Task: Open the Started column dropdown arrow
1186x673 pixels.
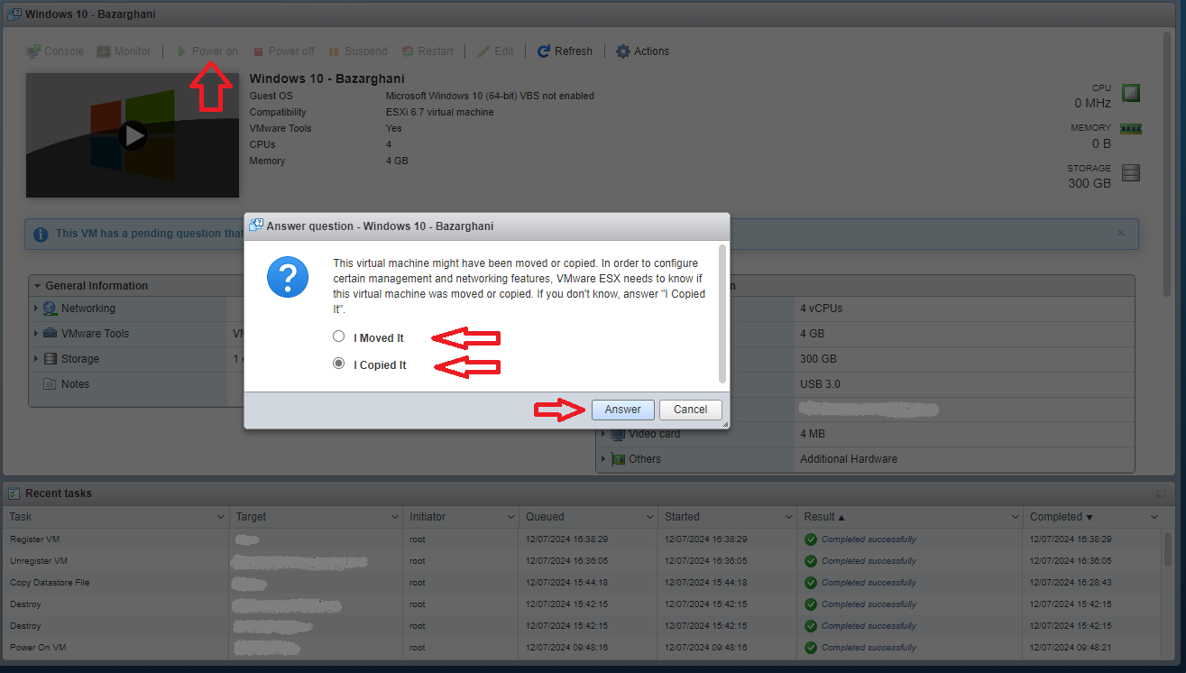Action: [790, 517]
